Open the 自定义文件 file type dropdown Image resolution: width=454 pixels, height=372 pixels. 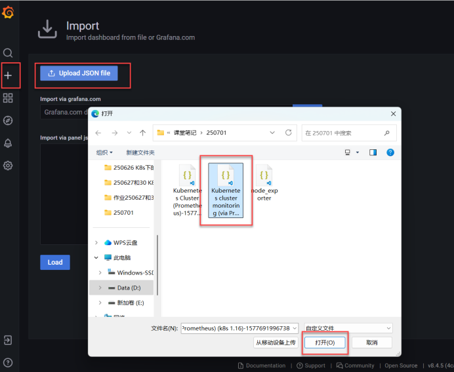(348, 327)
